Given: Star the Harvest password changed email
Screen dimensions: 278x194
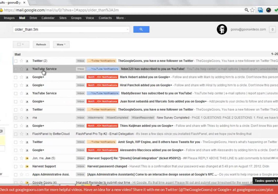Looking at the screenshot, I should tap(22, 166).
